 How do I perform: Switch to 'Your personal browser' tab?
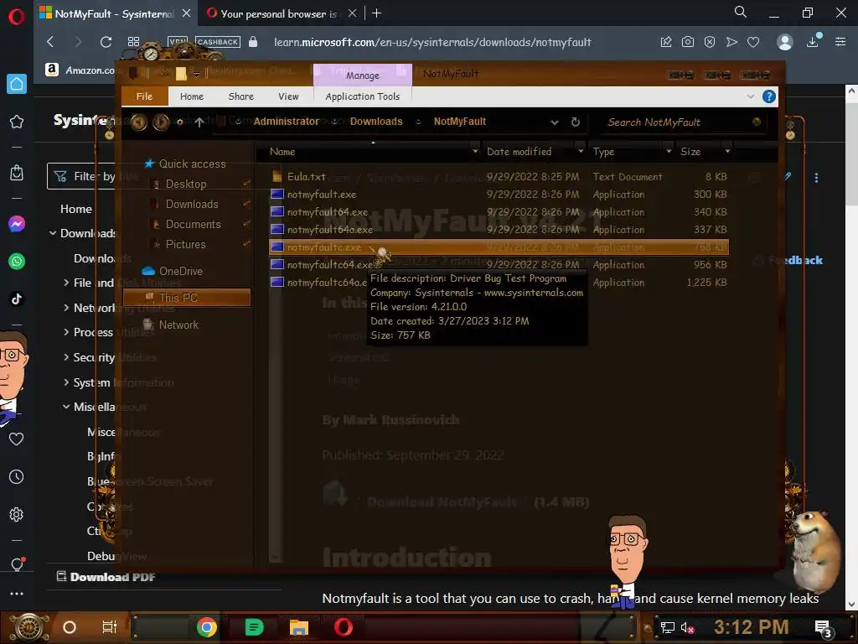point(277,13)
